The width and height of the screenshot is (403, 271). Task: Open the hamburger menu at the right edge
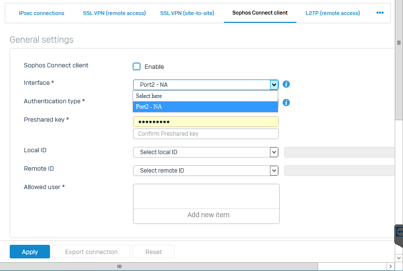399,43
